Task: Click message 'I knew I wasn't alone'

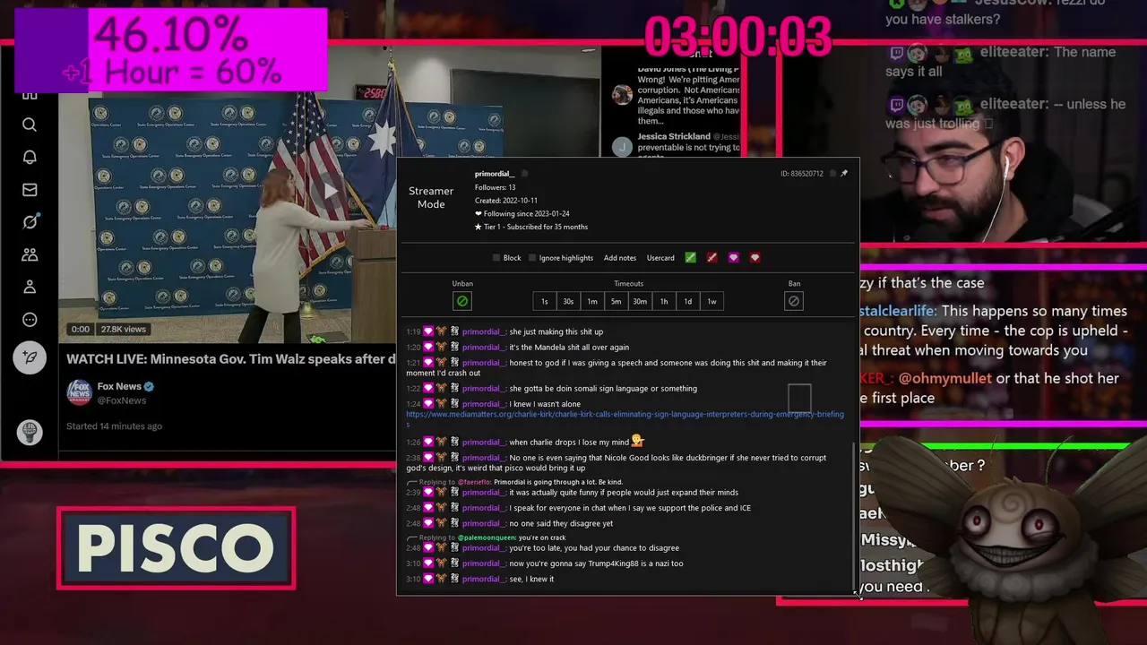Action: click(545, 405)
